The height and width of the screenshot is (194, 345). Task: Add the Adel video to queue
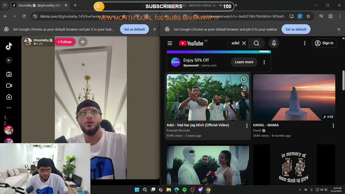(x=244, y=88)
